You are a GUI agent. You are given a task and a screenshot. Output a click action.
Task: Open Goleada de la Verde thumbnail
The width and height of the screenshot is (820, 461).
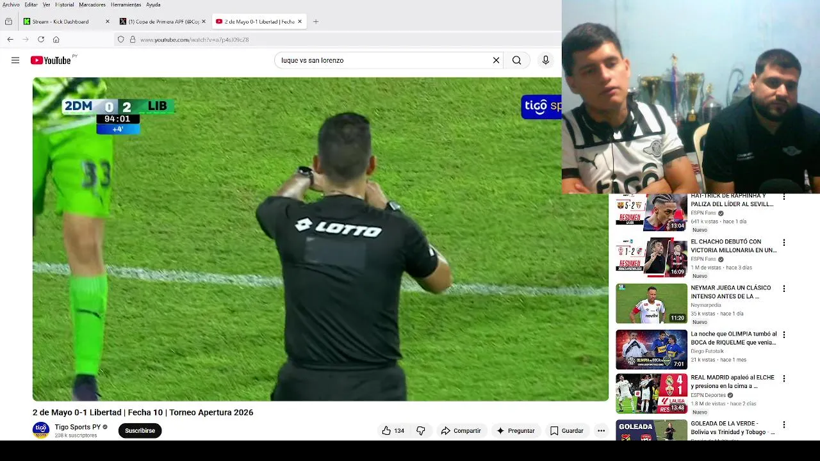(x=652, y=430)
